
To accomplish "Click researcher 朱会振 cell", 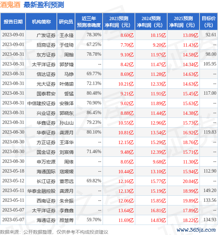I will (67, 201).
